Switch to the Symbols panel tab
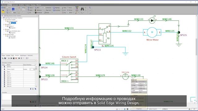Screen dimensions: 198x111 point(8,55)
